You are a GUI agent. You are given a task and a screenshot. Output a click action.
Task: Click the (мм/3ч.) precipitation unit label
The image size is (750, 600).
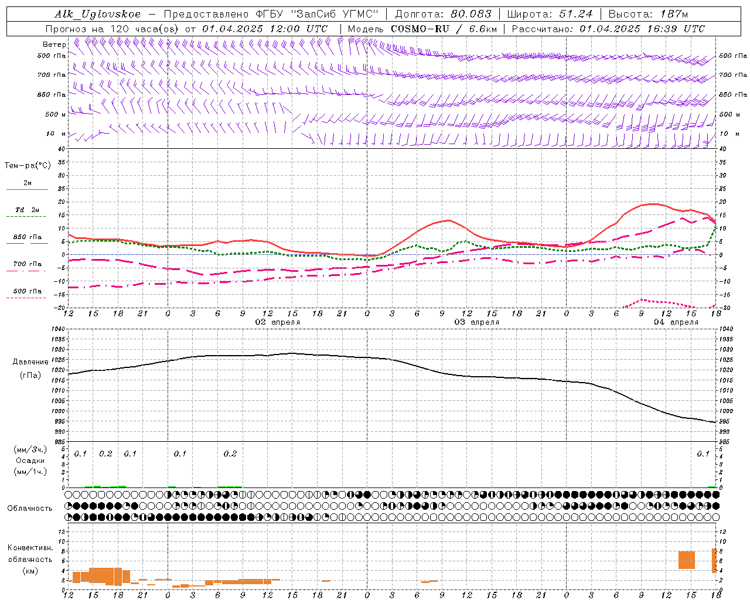30,450
